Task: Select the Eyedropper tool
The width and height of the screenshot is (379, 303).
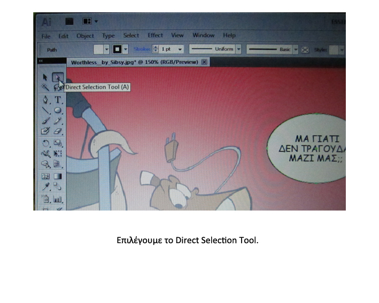Action: (45, 187)
